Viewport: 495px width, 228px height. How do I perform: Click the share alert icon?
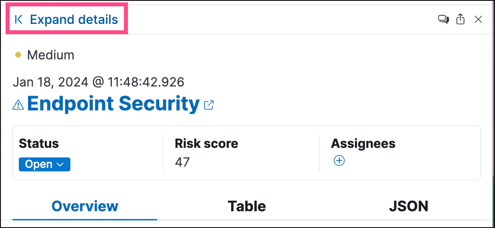point(461,19)
